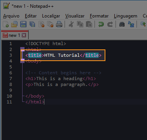Cut selection with scissors icon
The height and width of the screenshot is (140, 147).
pyautogui.click(x=71, y=24)
